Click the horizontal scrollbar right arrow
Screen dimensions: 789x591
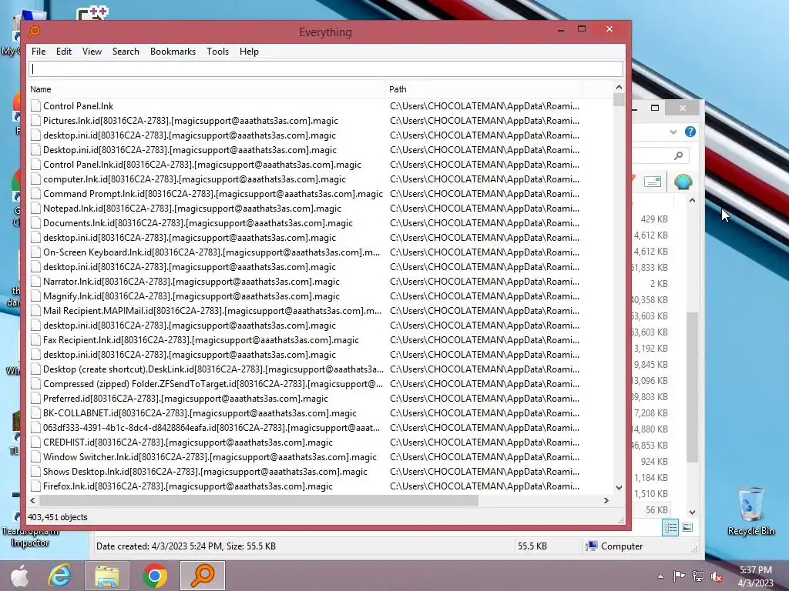click(606, 500)
